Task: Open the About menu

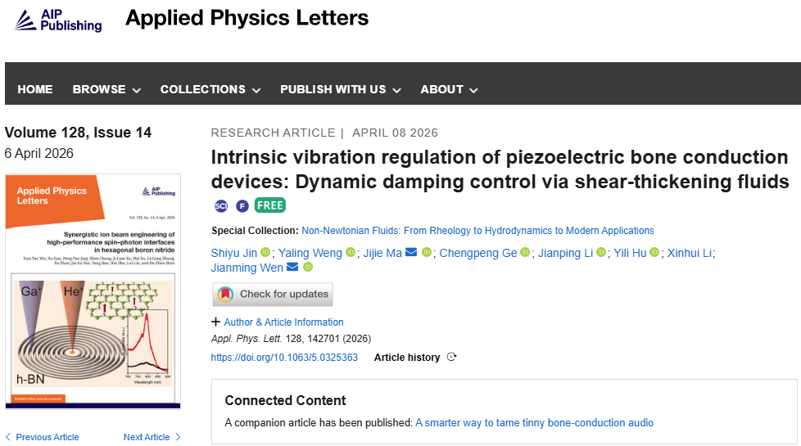Action: pyautogui.click(x=449, y=89)
